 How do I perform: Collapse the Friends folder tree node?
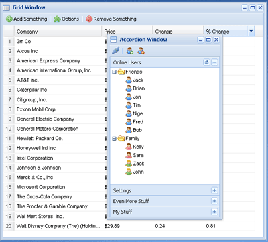tap(114, 72)
